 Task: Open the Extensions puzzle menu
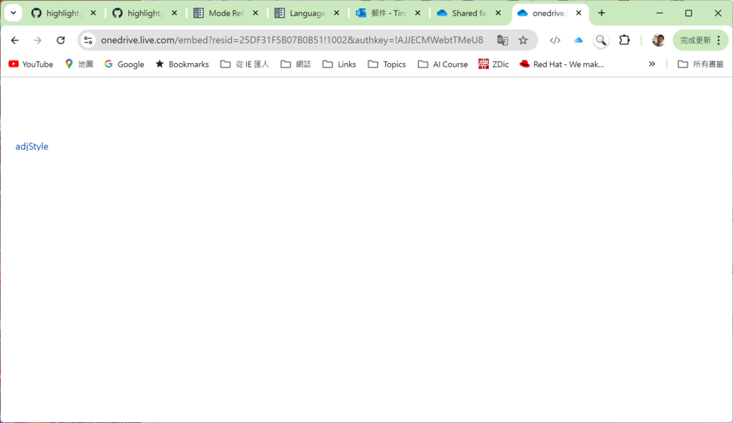point(624,40)
